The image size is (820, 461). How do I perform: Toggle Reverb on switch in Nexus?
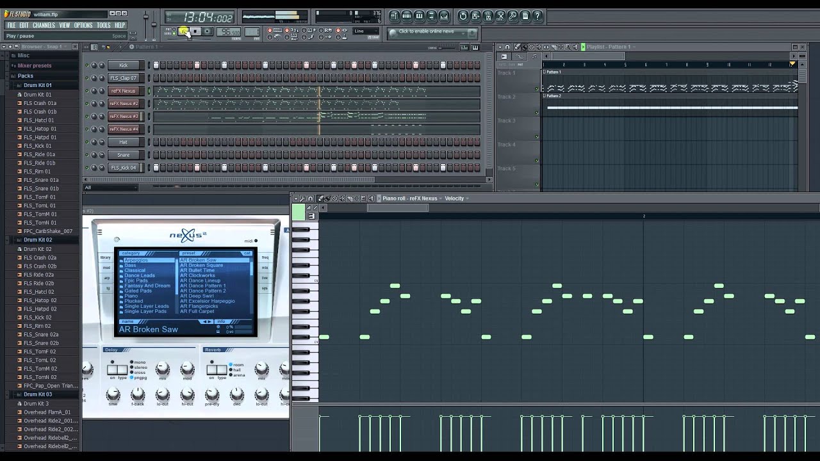[211, 369]
